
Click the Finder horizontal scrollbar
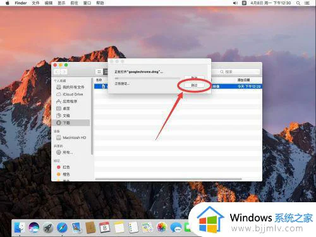pos(169,179)
